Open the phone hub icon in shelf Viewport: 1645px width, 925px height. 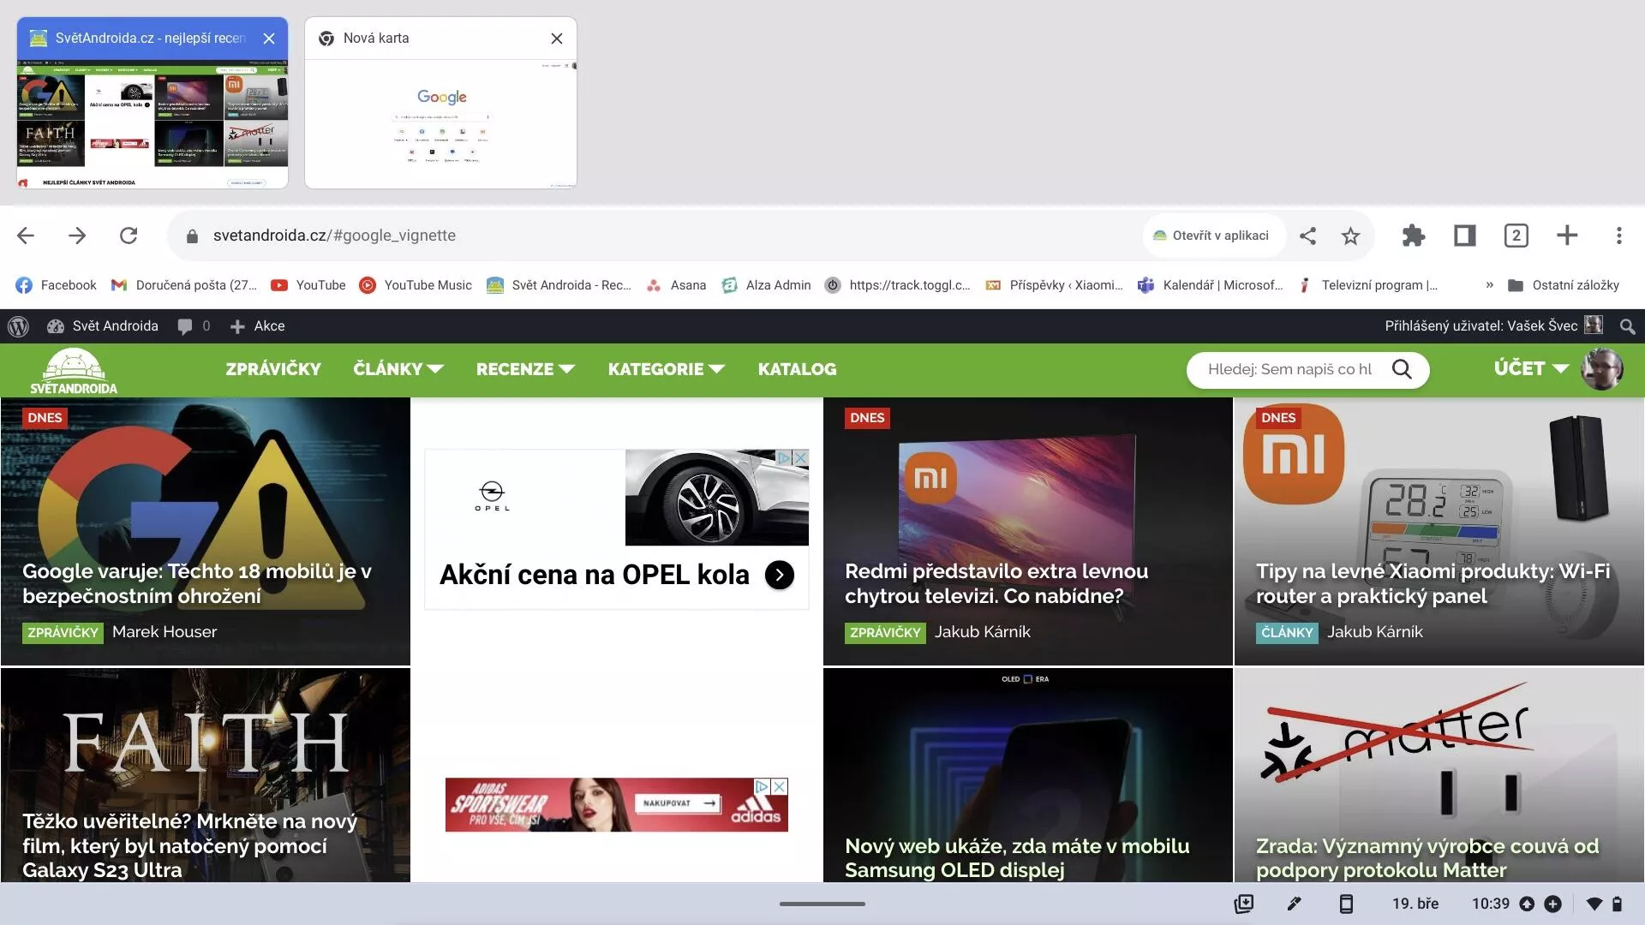point(1346,904)
